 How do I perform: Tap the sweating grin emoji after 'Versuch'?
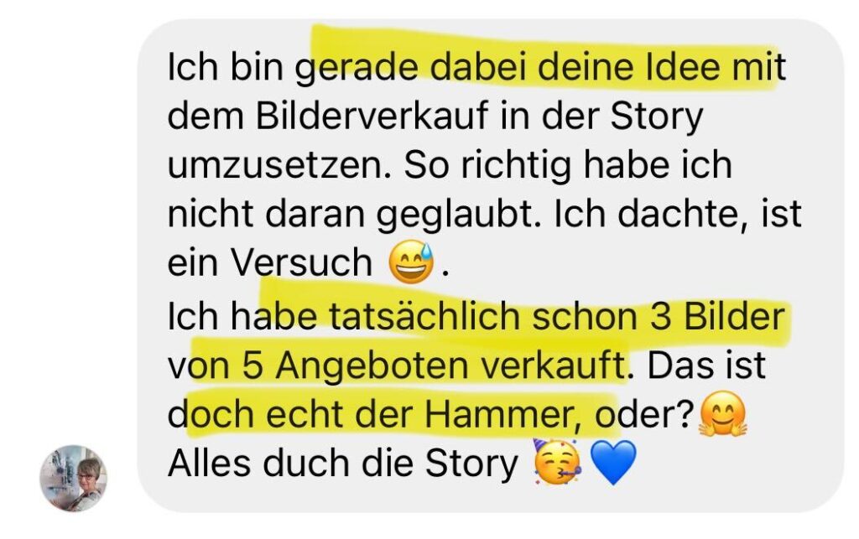coord(411,262)
